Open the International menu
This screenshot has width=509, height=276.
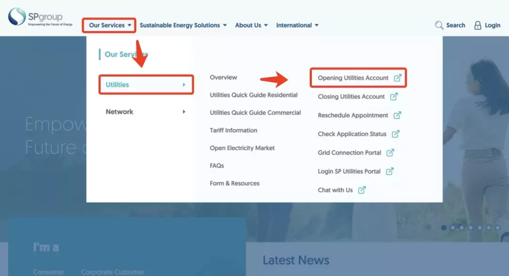point(297,25)
